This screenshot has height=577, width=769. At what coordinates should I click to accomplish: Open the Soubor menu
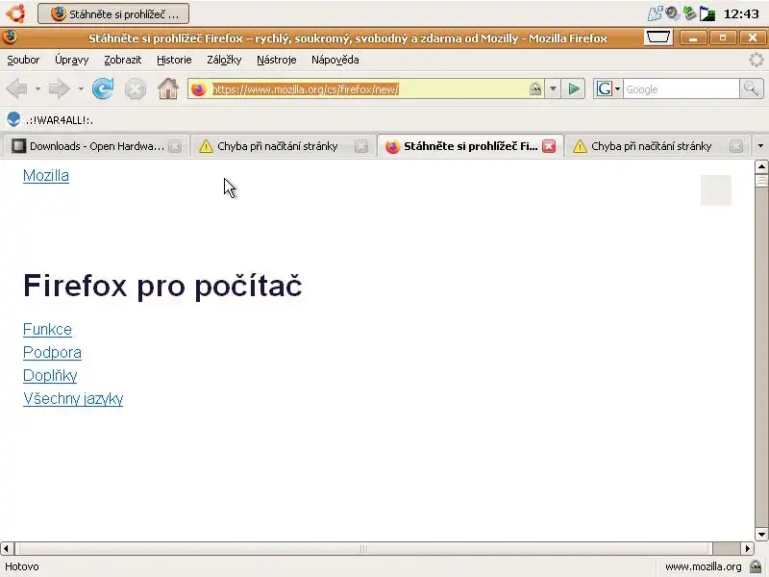23,60
